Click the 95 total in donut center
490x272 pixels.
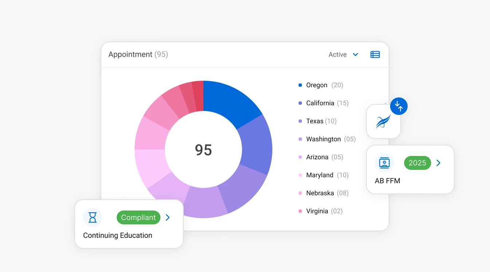(203, 150)
